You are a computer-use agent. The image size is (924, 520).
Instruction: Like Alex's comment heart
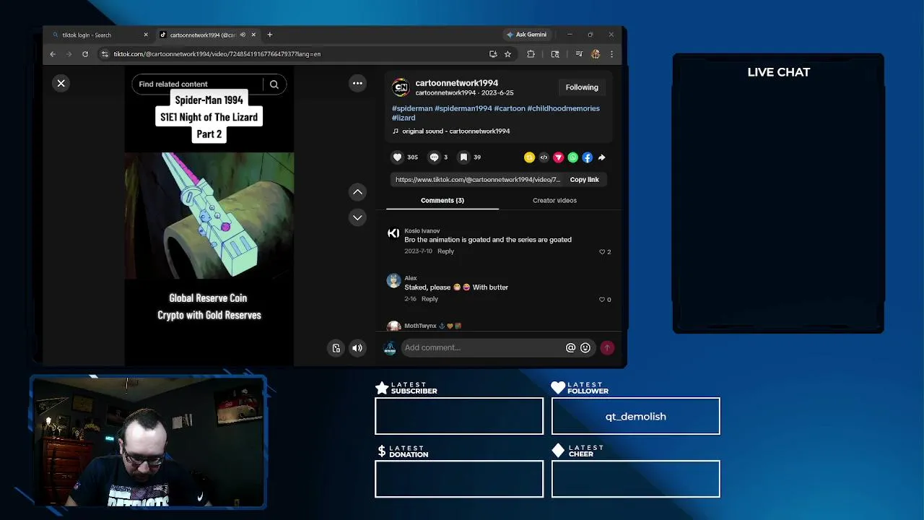click(x=602, y=300)
